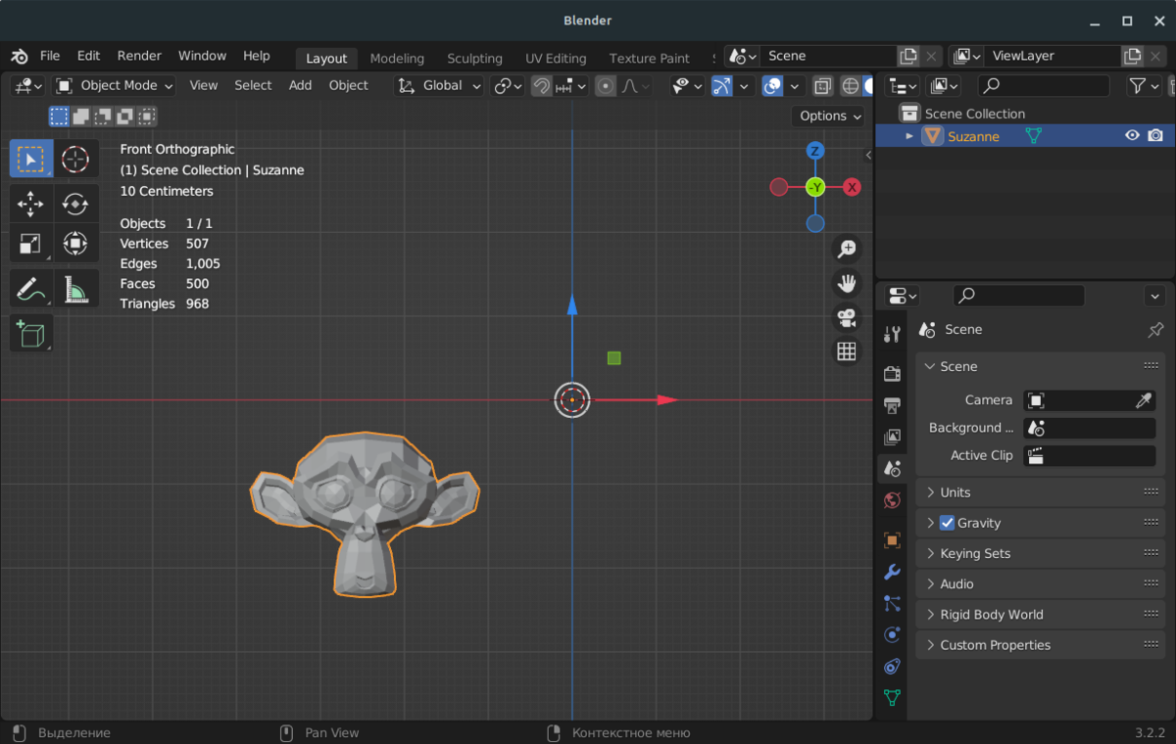Viewport: 1176px width, 744px height.
Task: Switch to the Sculpting workspace tab
Action: pos(474,58)
